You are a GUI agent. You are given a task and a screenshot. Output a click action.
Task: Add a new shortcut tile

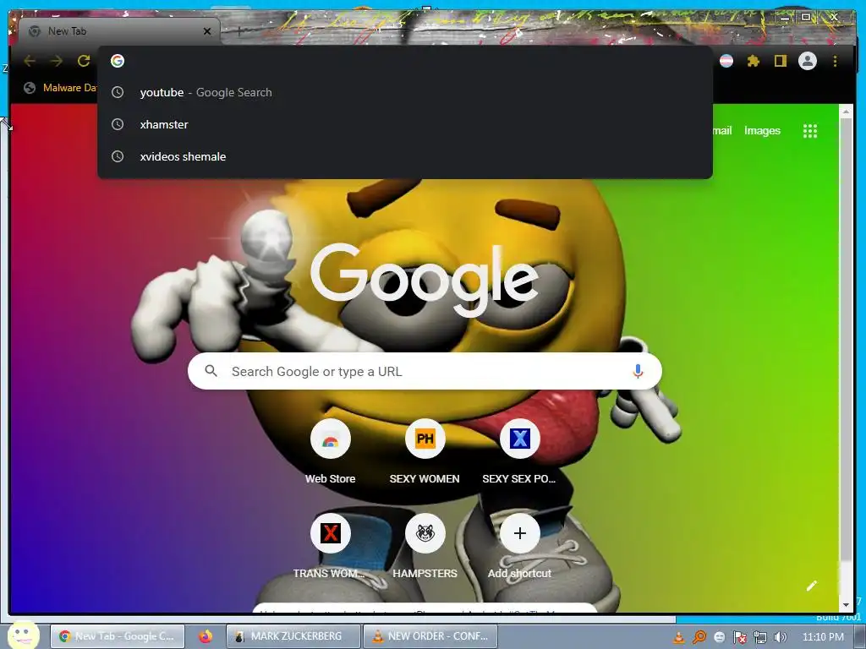point(520,533)
